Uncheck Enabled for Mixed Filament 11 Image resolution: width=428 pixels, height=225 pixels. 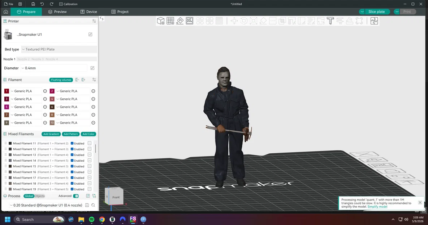(72, 143)
